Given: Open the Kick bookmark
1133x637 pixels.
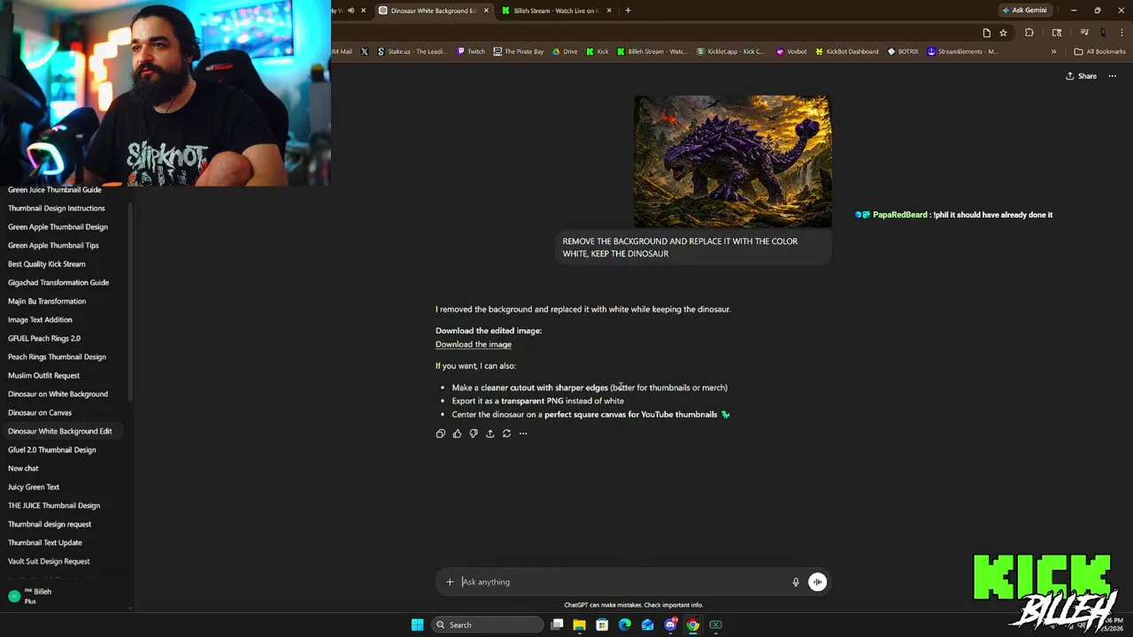Looking at the screenshot, I should pos(597,51).
